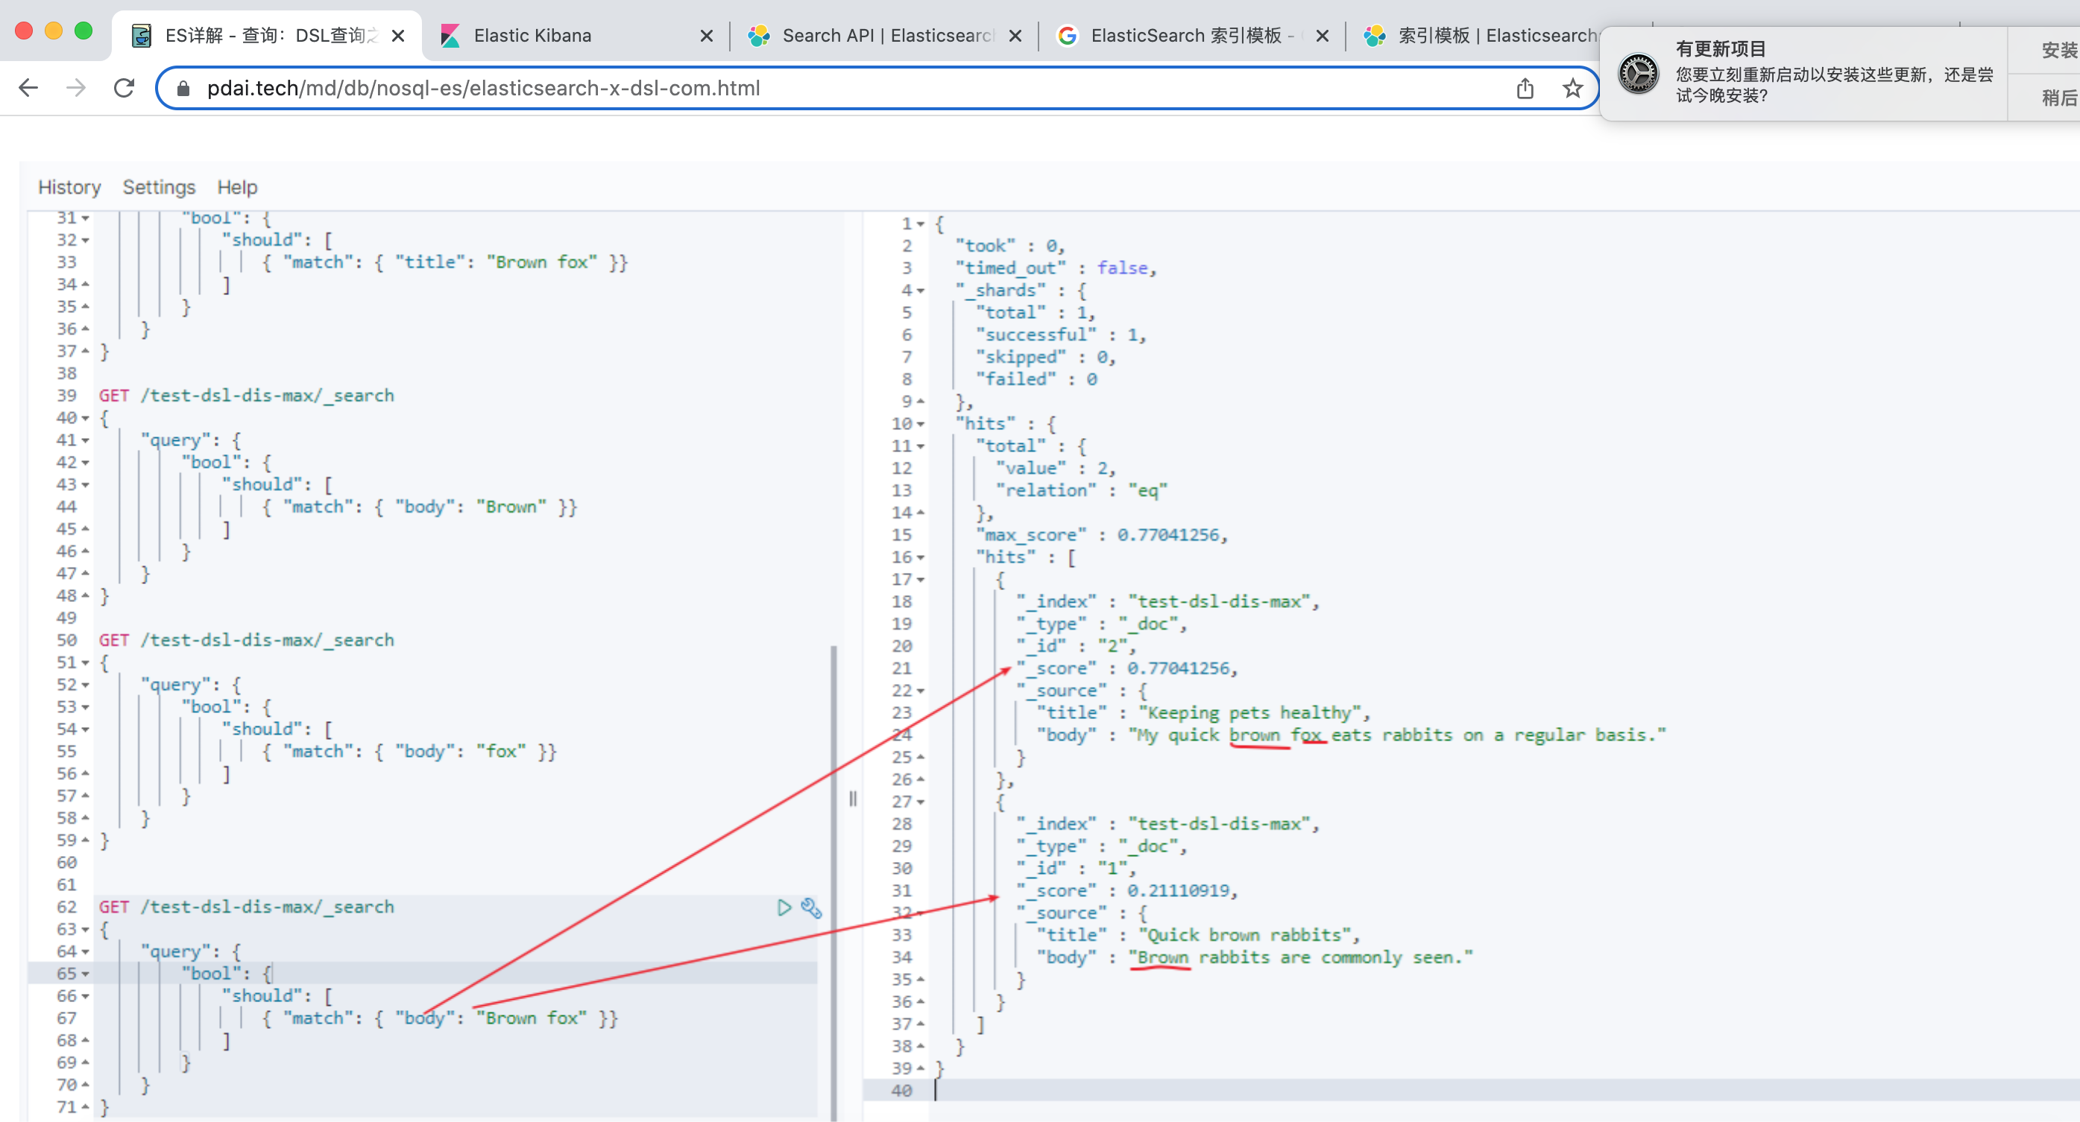Collapse the hits array fold at output line 16

pyautogui.click(x=921, y=558)
